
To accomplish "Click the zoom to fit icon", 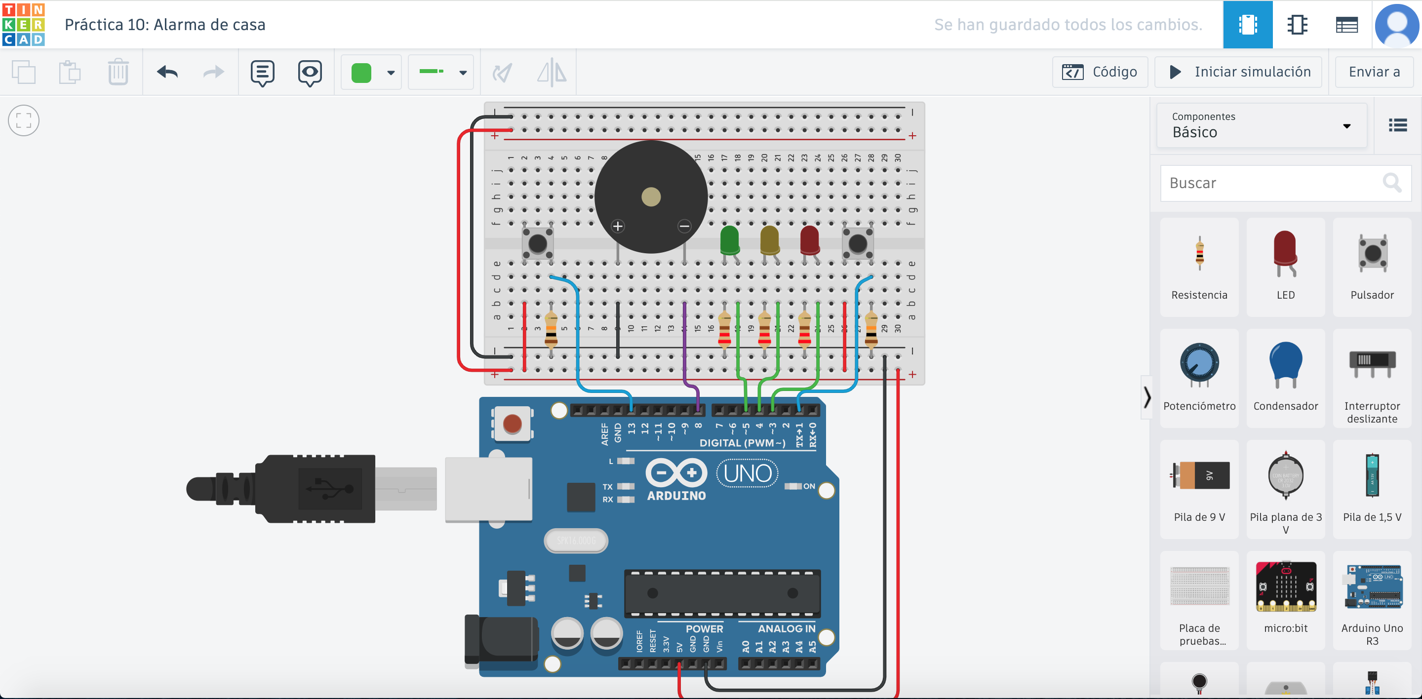I will (x=24, y=120).
